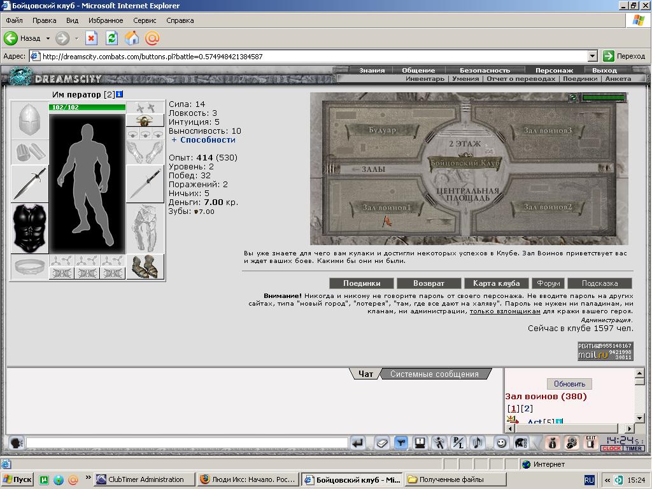Open the Карта клуба button
Screen dimensions: 652x489
pos(497,283)
